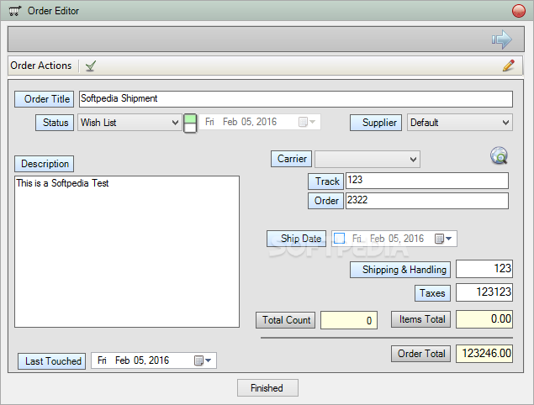Image resolution: width=534 pixels, height=405 pixels.
Task: Click the Order Title label button
Action: coord(45,99)
